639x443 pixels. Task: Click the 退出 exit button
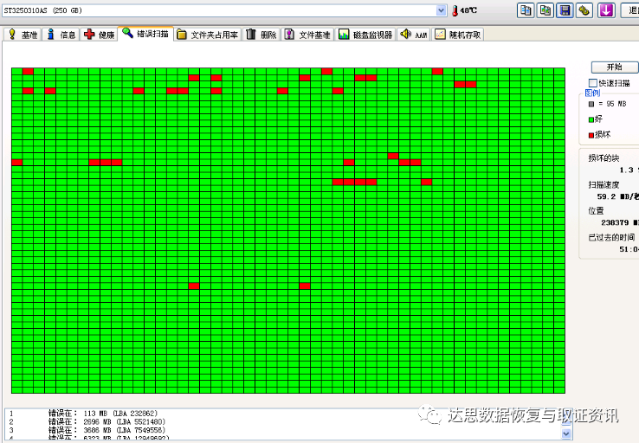[630, 10]
